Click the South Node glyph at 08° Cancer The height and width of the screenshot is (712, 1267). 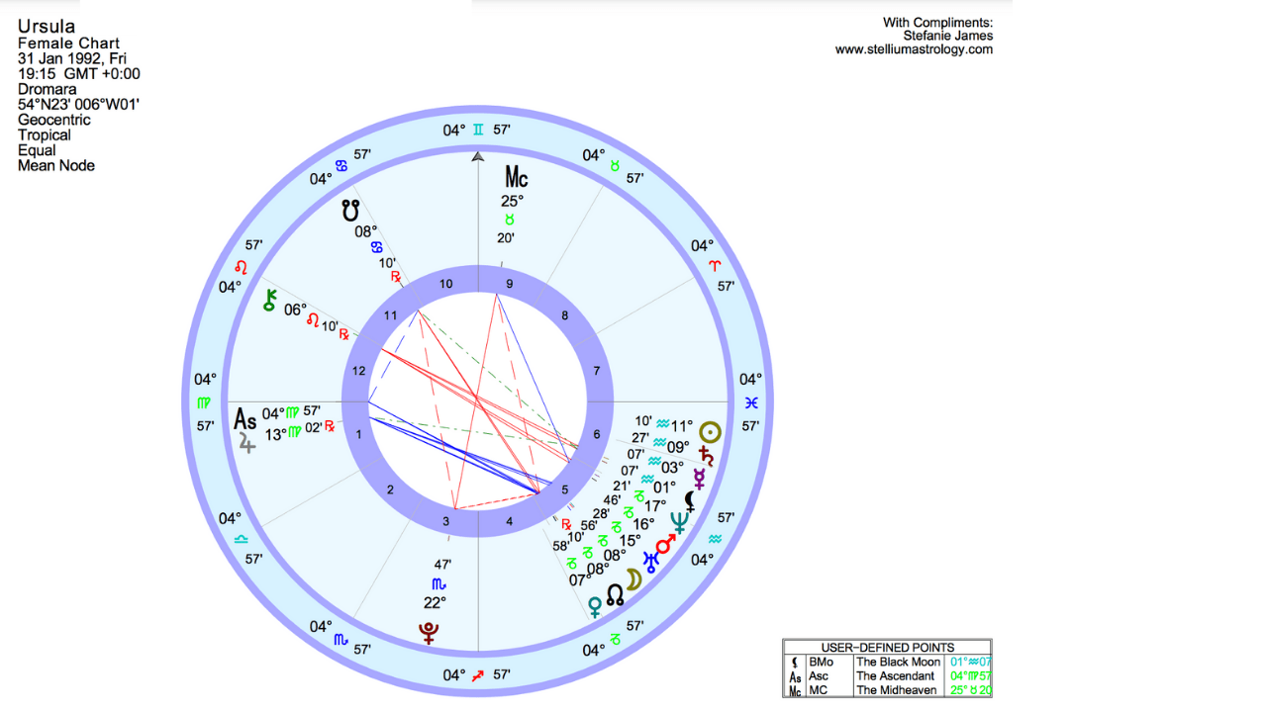coord(349,210)
